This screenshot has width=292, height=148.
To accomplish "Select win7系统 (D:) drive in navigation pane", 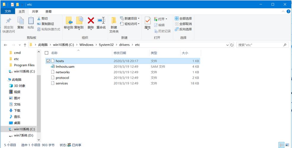I will click(x=23, y=135).
